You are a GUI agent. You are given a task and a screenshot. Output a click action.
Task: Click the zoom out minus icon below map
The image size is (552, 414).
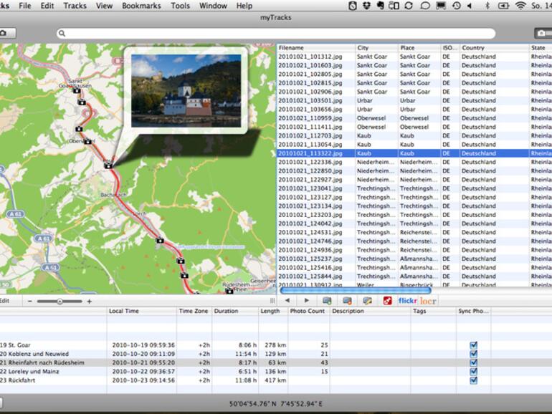[29, 302]
